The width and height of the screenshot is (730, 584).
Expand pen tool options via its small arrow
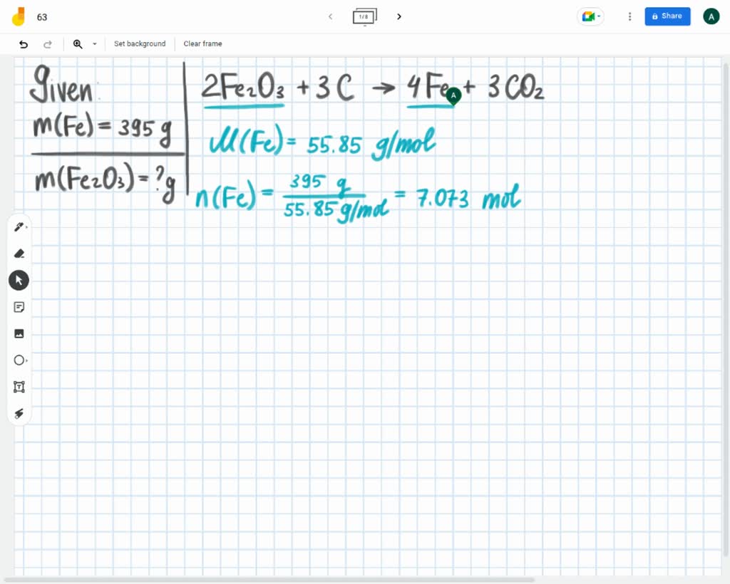pos(27,226)
